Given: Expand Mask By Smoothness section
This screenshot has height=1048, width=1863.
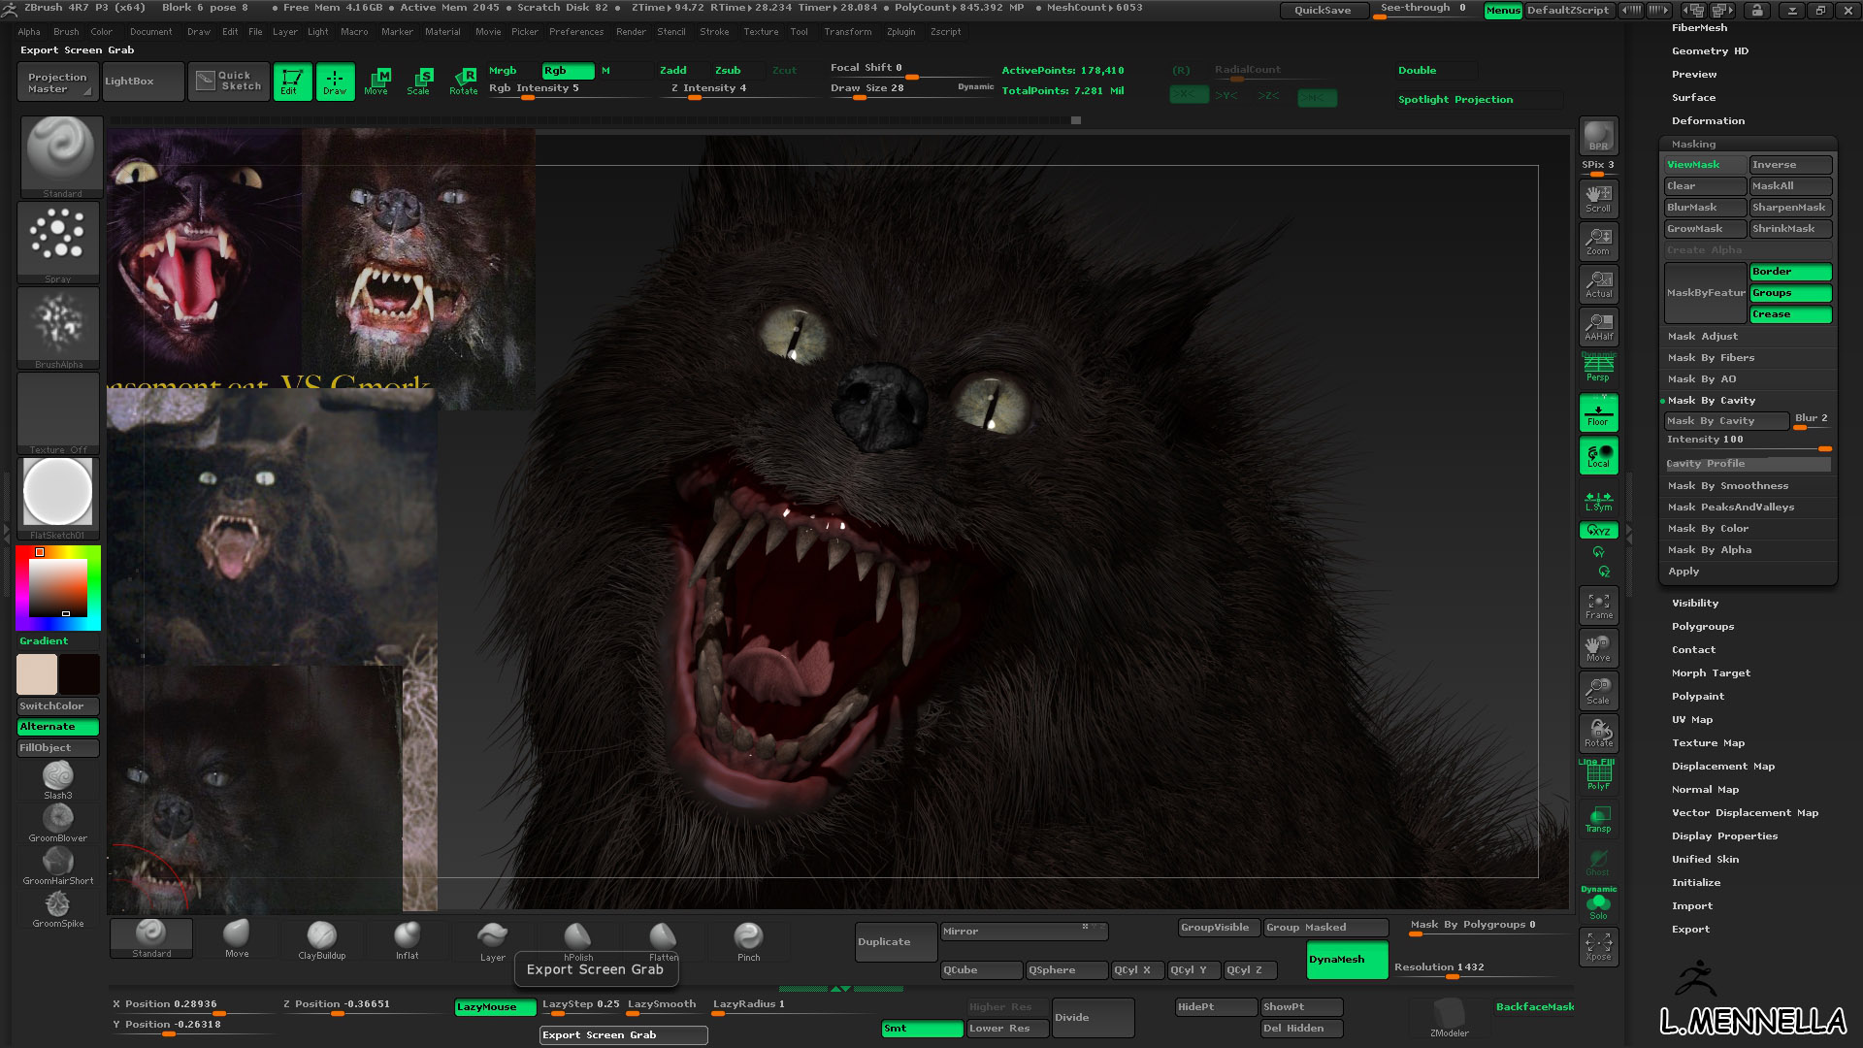Looking at the screenshot, I should click(x=1727, y=486).
